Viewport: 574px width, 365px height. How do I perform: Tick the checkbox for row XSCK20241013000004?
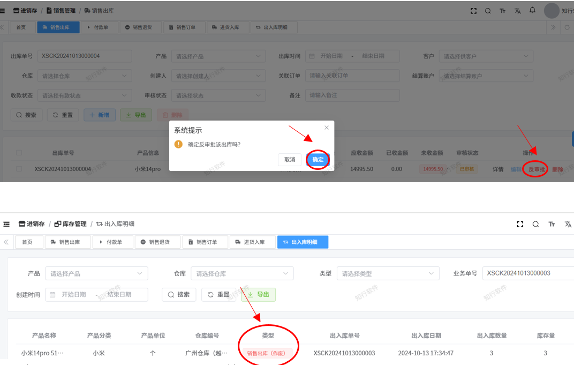coord(19,169)
